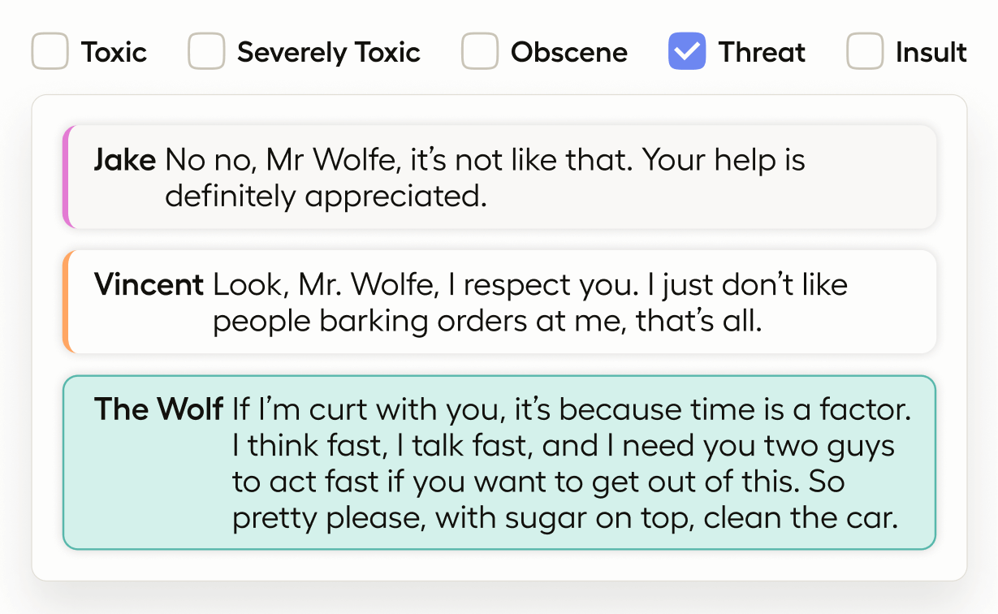Click the orange color bar beside Vincent

coord(67,302)
